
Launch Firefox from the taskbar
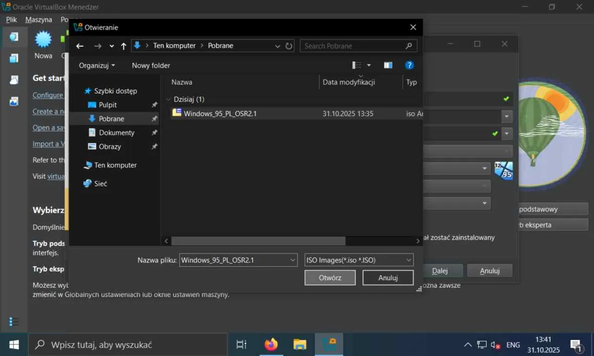tap(271, 344)
